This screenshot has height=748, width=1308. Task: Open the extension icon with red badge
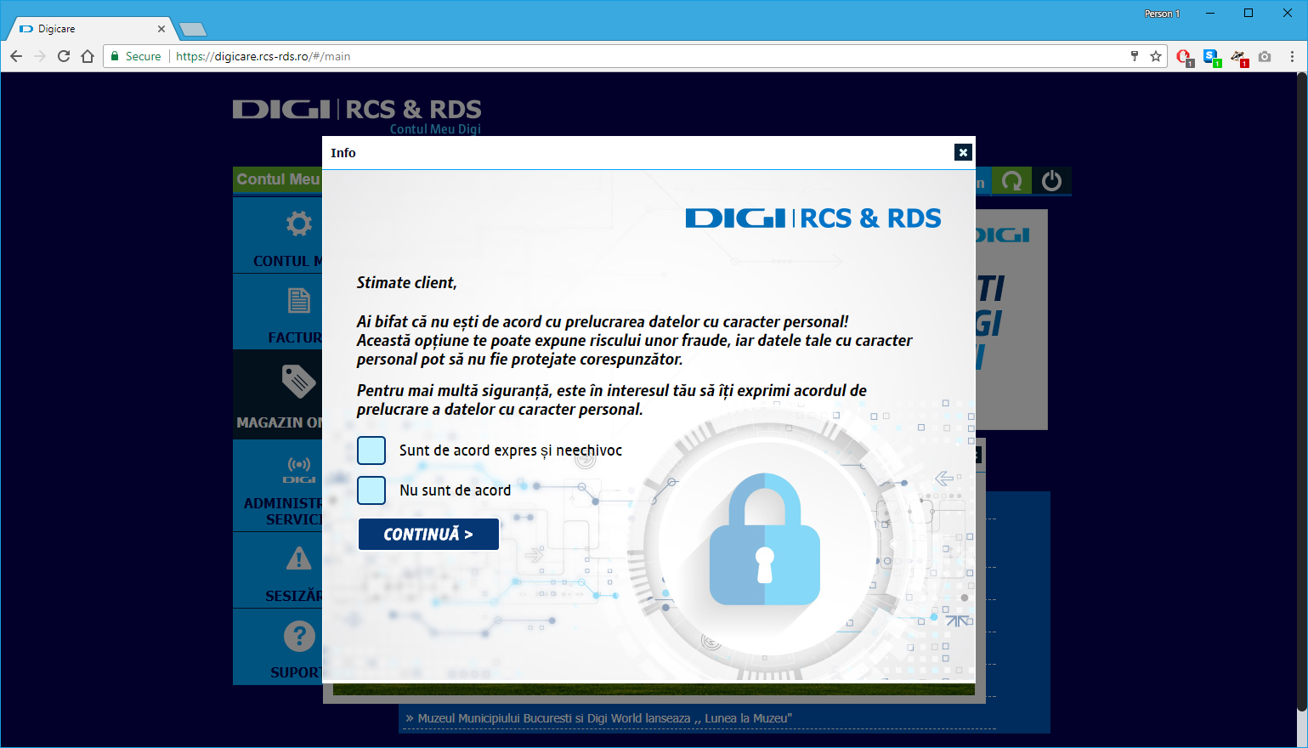click(1238, 57)
